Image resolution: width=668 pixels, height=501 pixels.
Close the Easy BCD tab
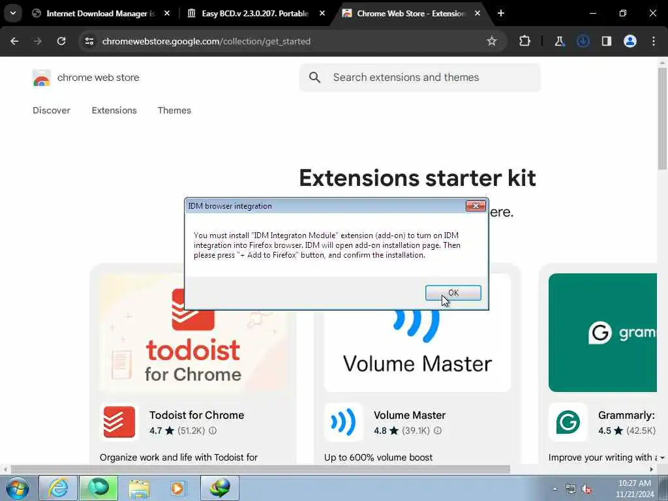(x=322, y=14)
